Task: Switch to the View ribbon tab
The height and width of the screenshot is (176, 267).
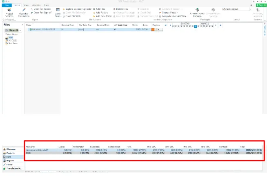Action: (26, 5)
